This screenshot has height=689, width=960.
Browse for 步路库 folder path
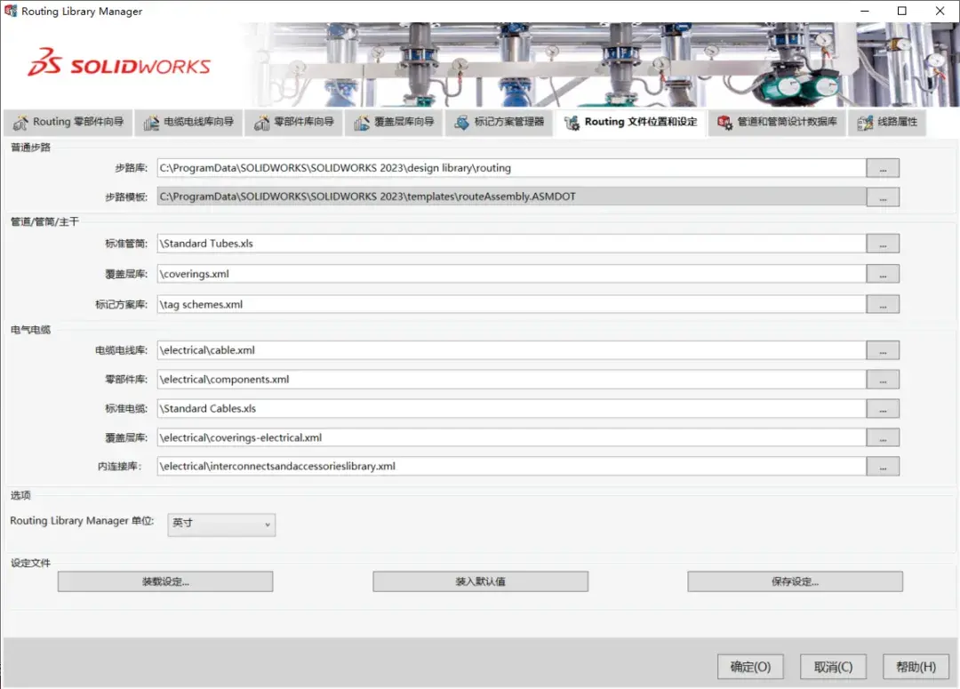(x=884, y=167)
